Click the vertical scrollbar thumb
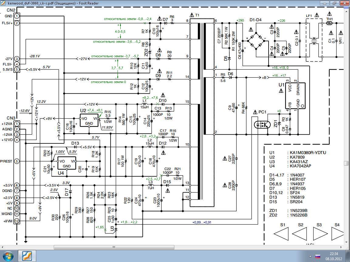350x262 pixels. pos(347,163)
